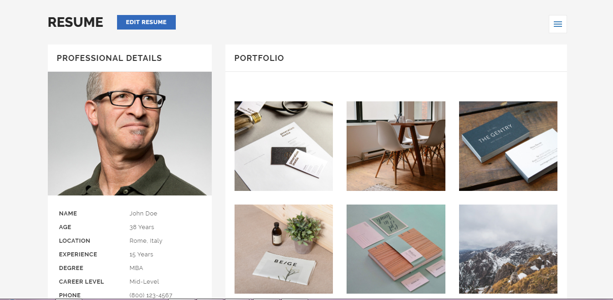Screen dimensions: 613x300
Task: Click John Doe's profile photo
Action: point(130,134)
